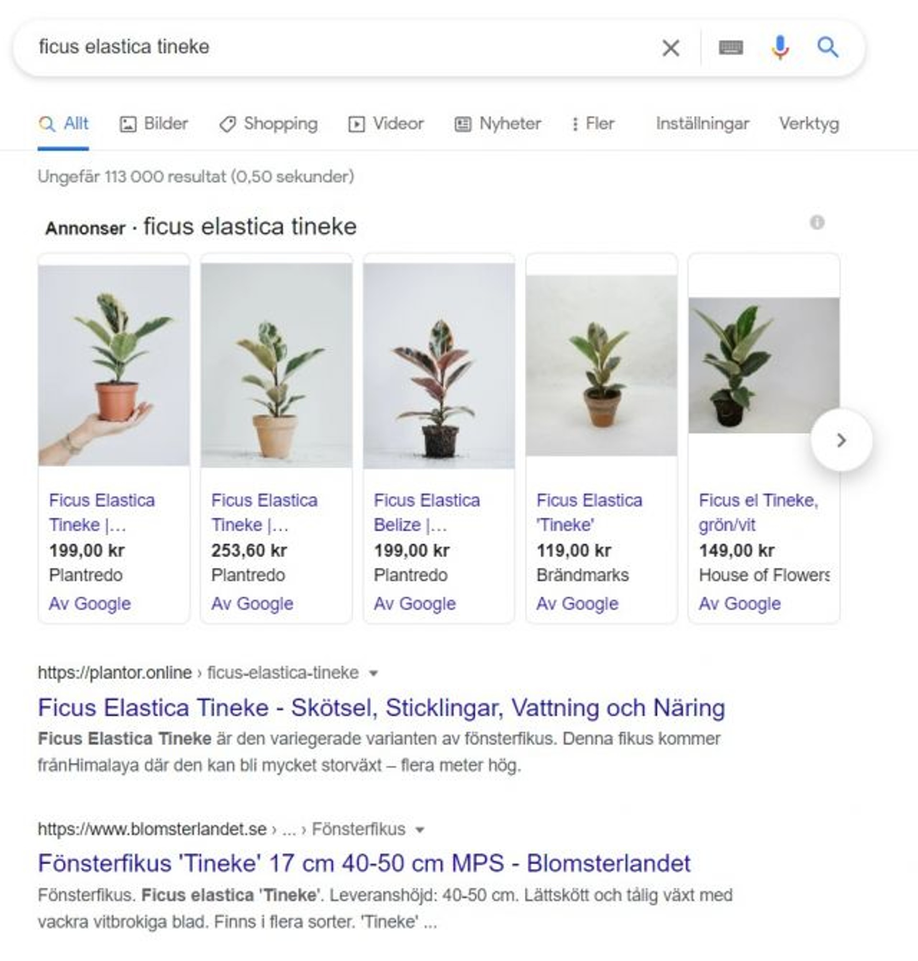Click ficus held in hand product image
The image size is (918, 961).
pos(114,365)
